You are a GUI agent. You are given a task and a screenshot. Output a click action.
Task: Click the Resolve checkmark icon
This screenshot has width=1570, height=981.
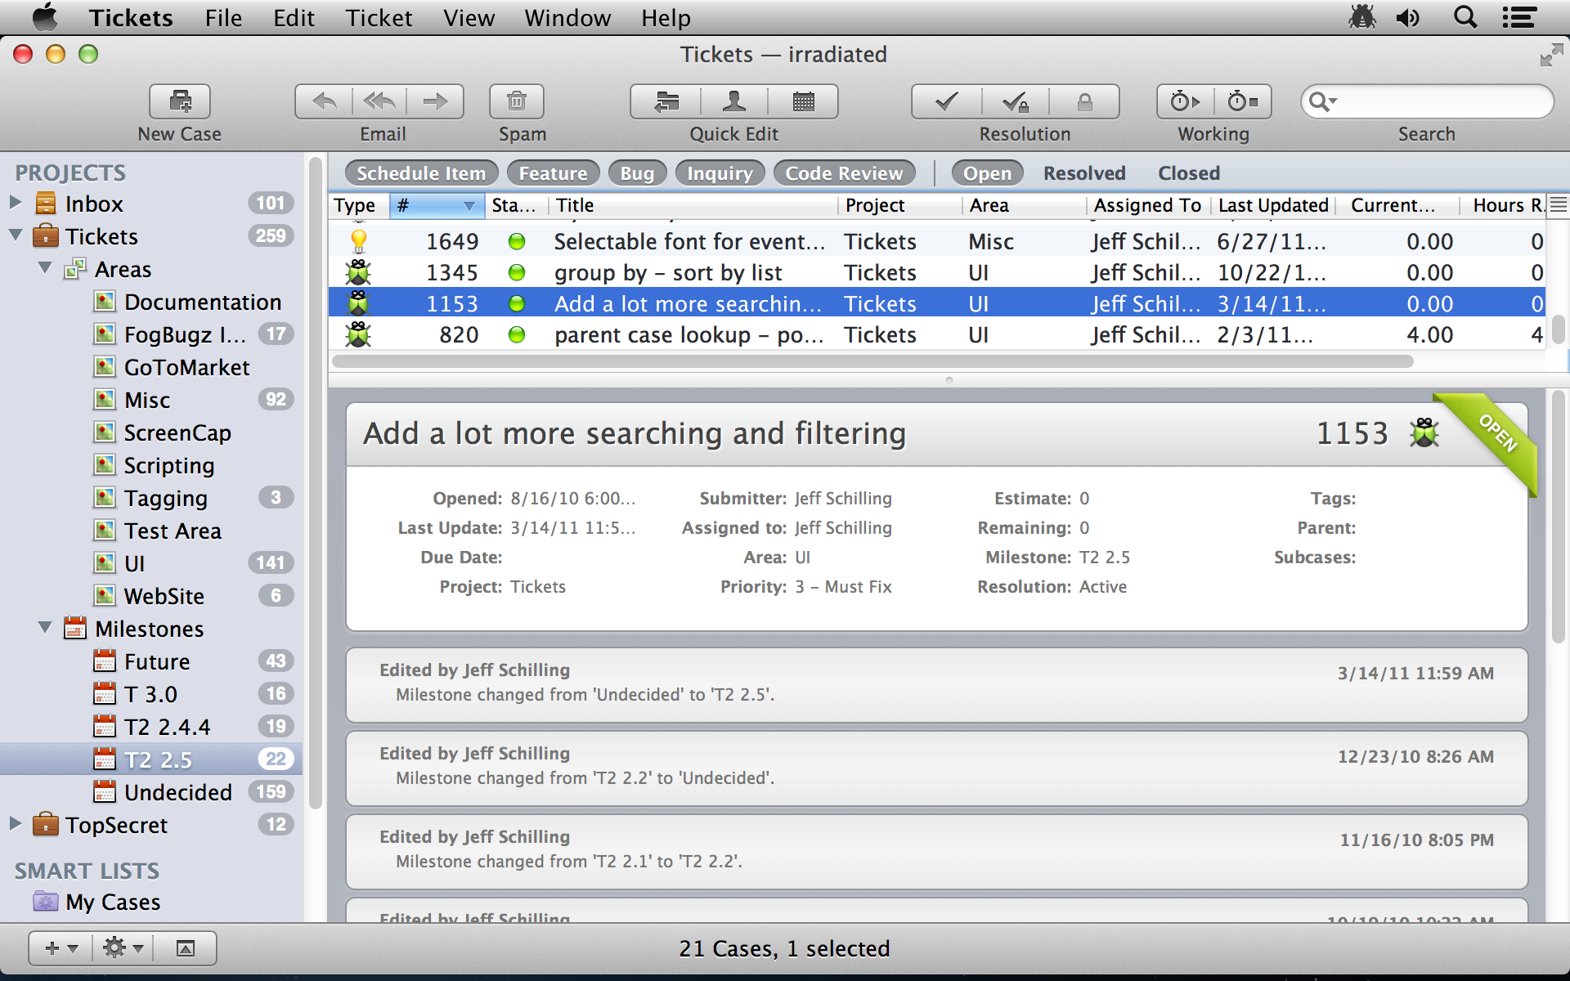point(946,101)
